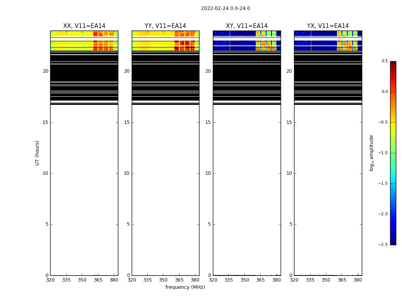This screenshot has height=306, width=402.
Task: Click the YX panel y-axis tick '10'
Action: [289, 173]
